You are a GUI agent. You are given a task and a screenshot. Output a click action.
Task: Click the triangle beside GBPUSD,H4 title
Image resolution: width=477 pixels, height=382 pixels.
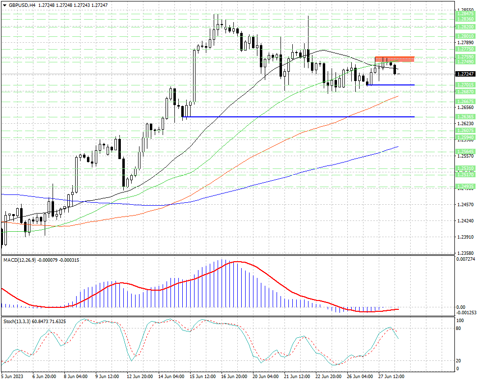tap(3, 5)
